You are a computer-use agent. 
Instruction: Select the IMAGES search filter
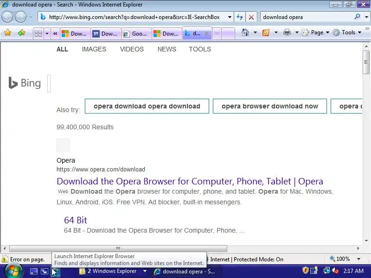pos(94,49)
